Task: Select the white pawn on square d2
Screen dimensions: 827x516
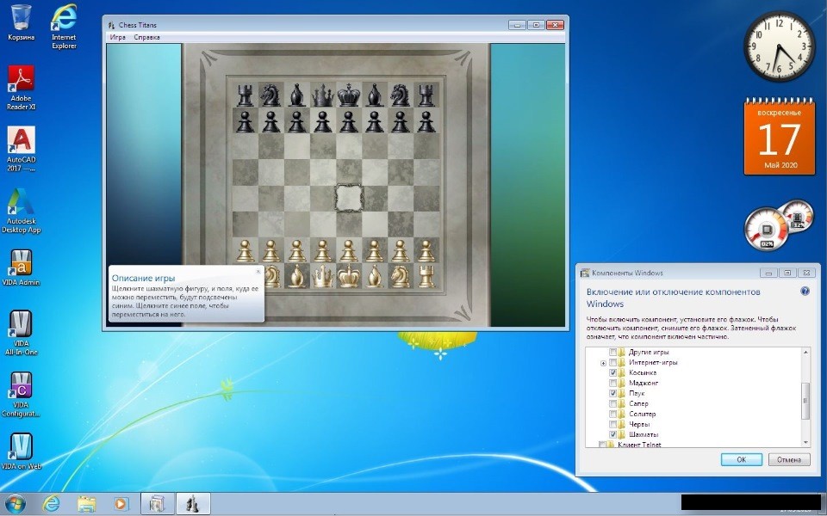Action: pos(322,250)
